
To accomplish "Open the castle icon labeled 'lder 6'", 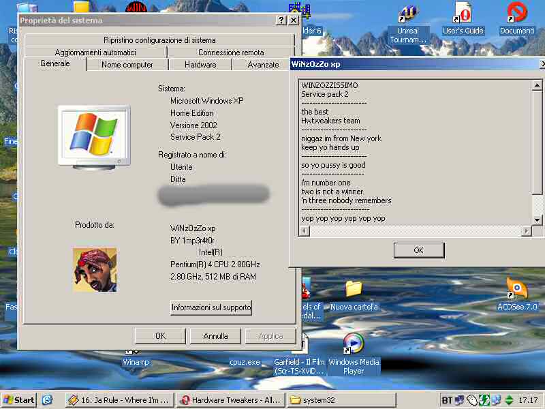I will pos(300,11).
